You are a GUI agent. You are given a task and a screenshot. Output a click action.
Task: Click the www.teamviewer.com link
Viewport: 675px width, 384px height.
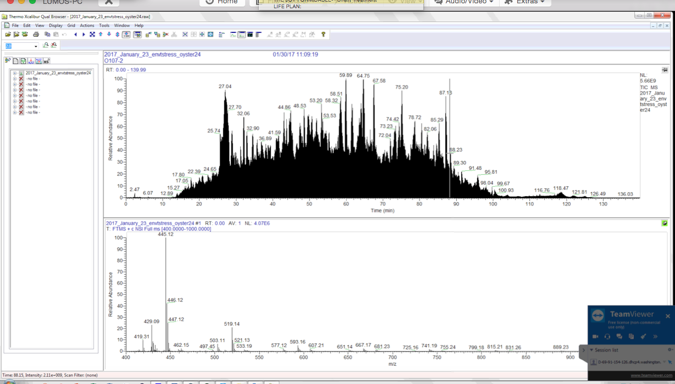click(650, 375)
